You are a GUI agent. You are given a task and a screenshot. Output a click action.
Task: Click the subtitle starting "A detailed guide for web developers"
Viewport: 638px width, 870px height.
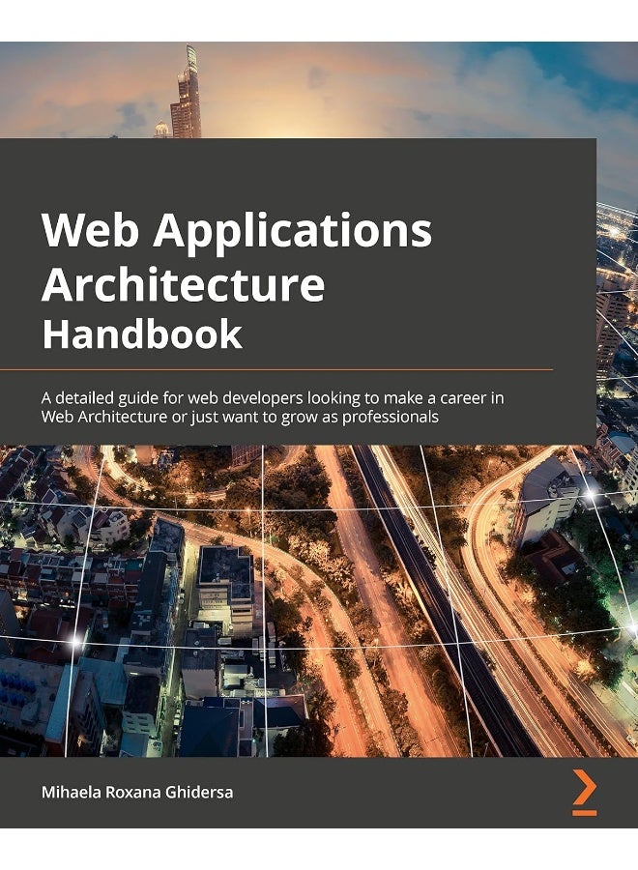273,407
